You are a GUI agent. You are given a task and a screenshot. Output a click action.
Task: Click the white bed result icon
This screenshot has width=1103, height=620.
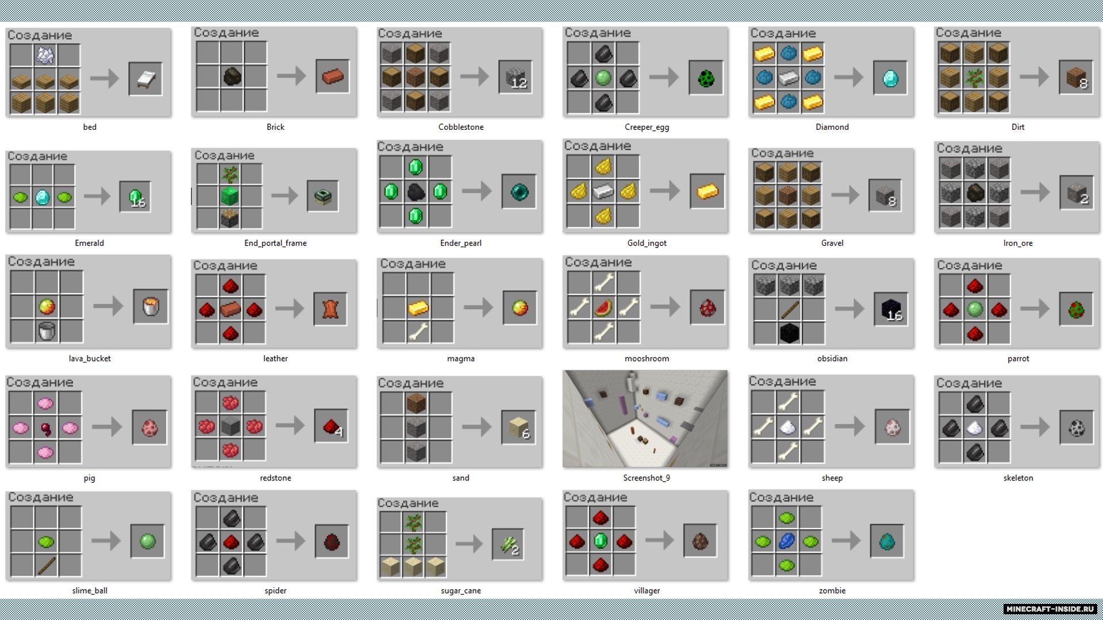[x=145, y=79]
